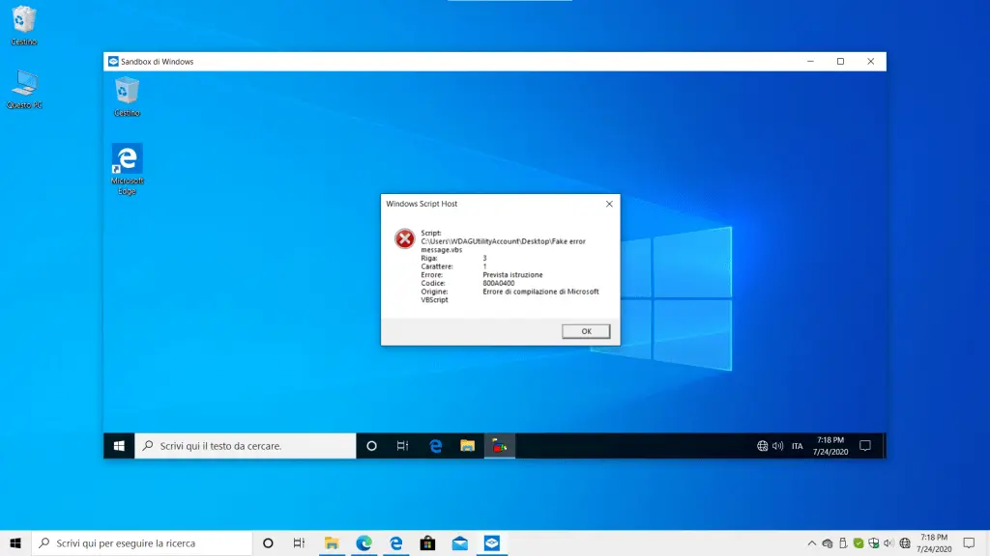Open the sandbox Start menu
This screenshot has height=556, width=990.
click(x=119, y=446)
